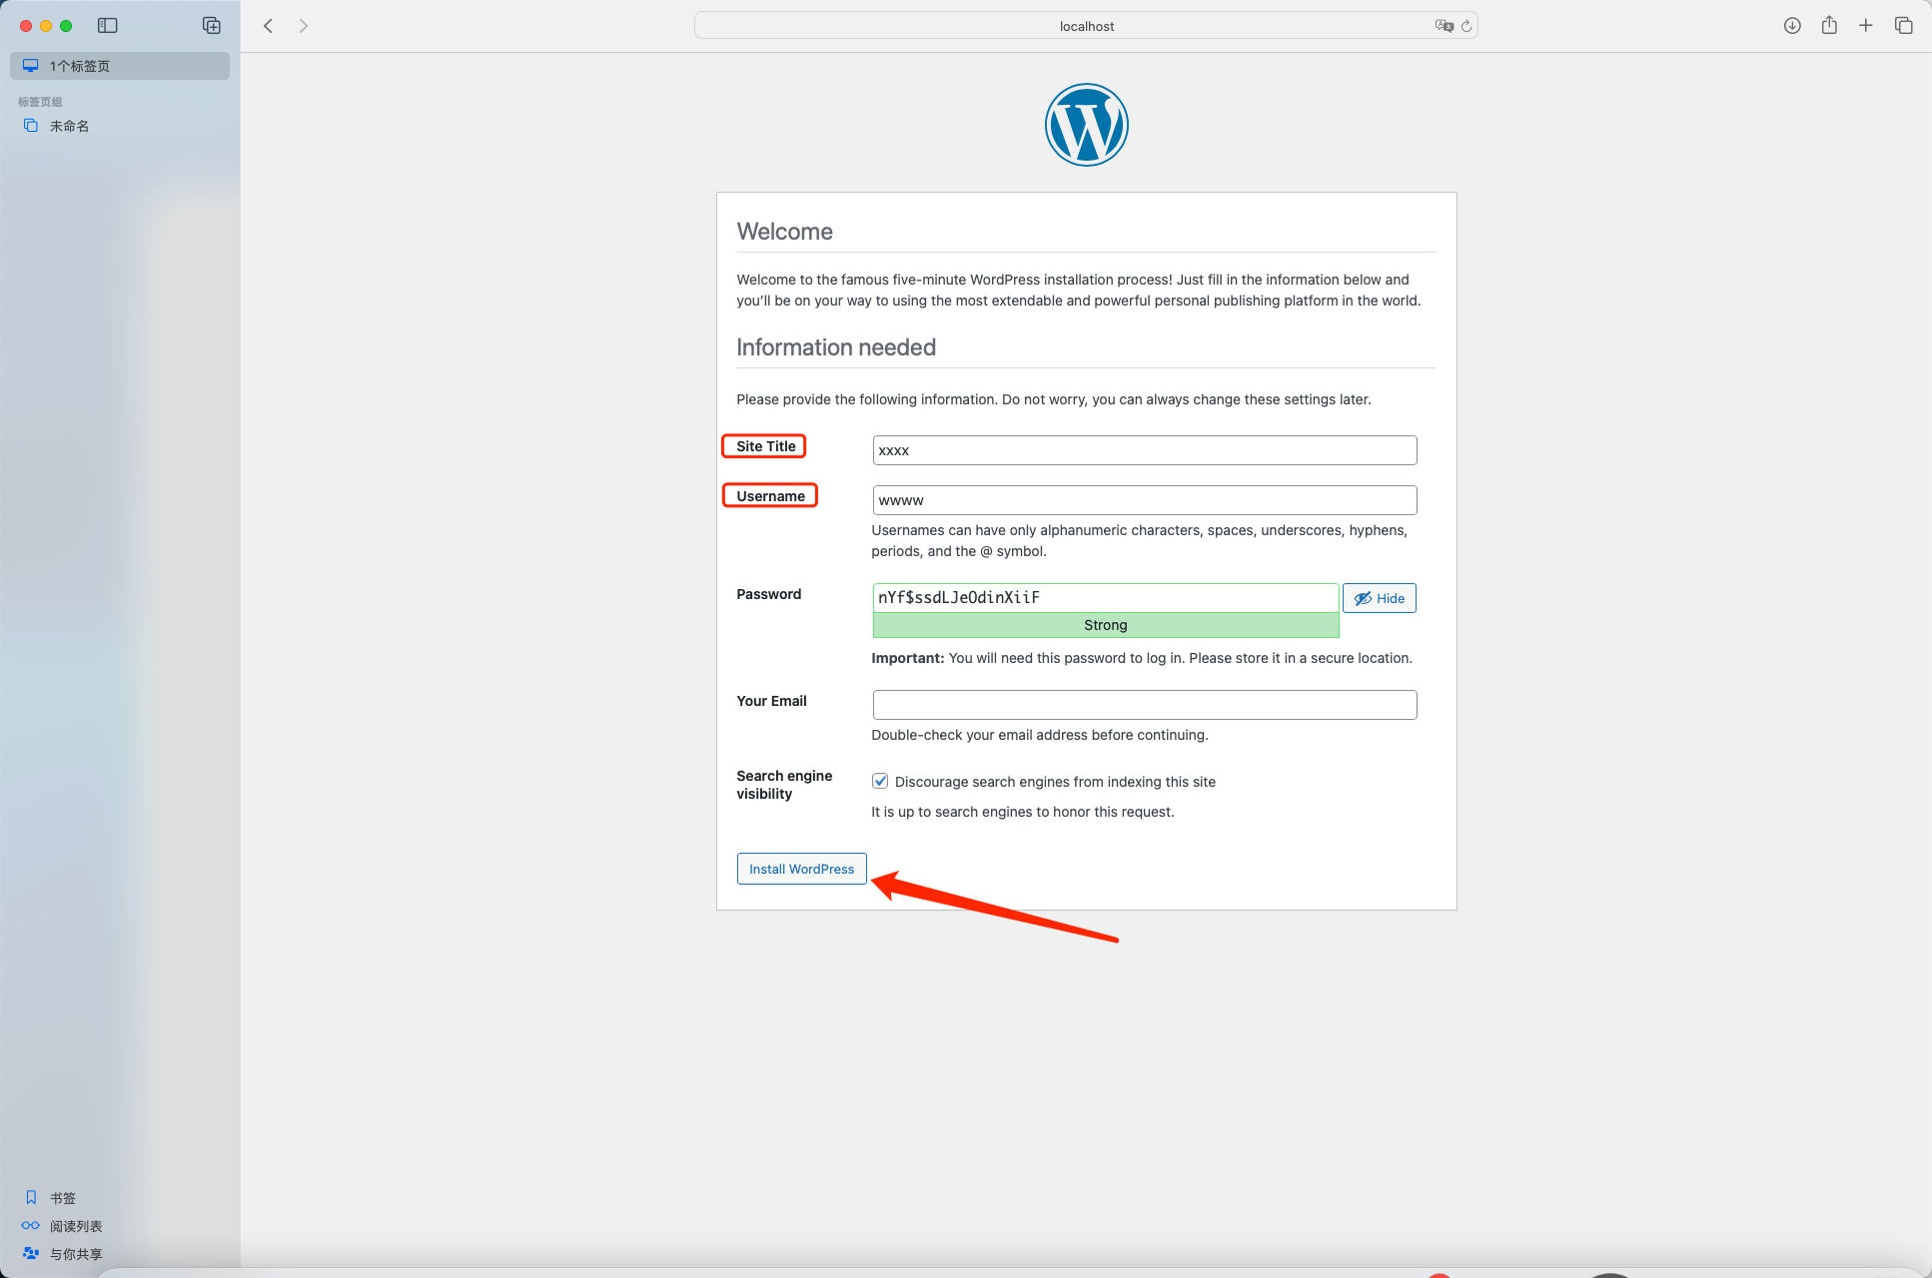Image resolution: width=1932 pixels, height=1278 pixels.
Task: Open the Share menu
Action: point(1829,25)
